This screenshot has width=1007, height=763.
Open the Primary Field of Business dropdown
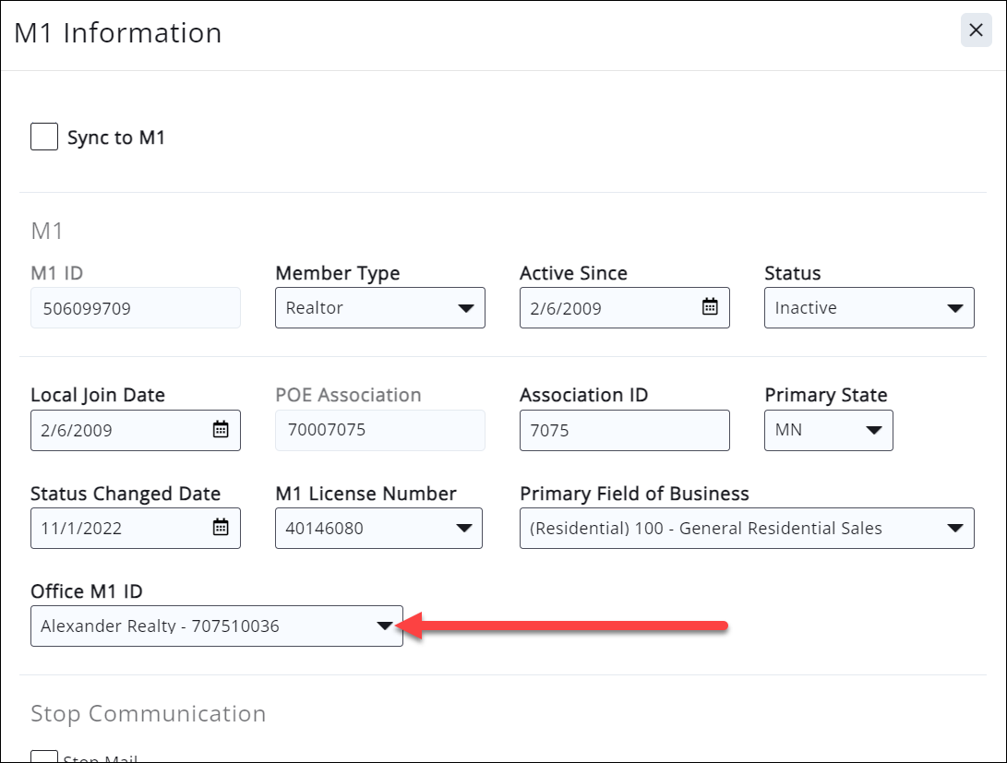[955, 529]
